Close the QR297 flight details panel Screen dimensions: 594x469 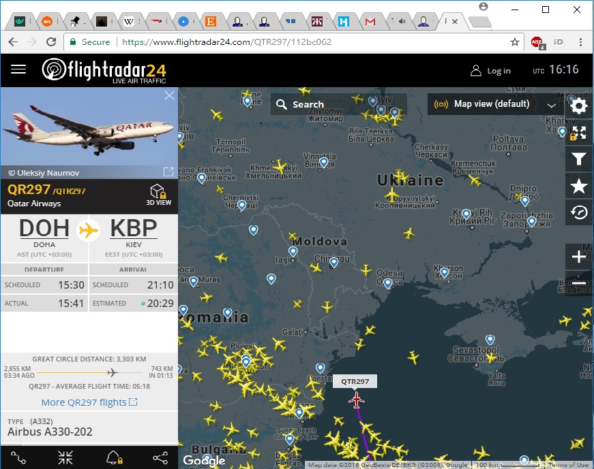coord(169,96)
